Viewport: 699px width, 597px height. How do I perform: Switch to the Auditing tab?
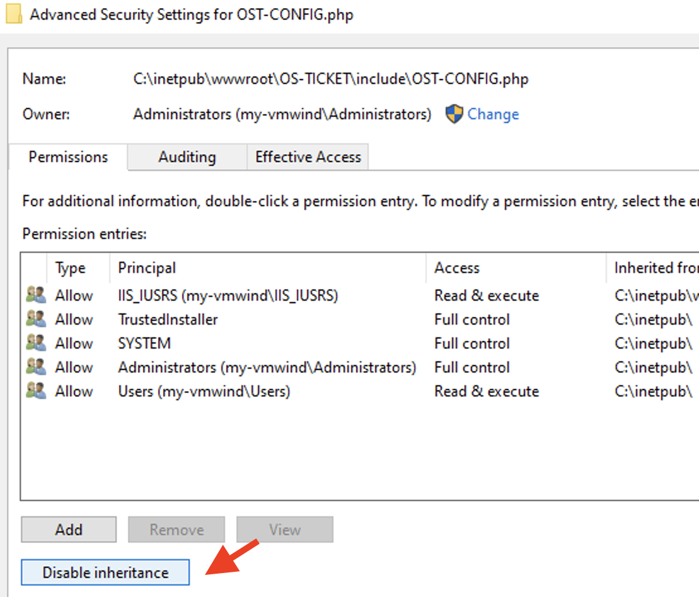(x=187, y=157)
